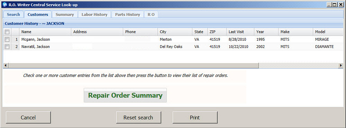The image size is (346, 128).
Task: Select the Navratil, Jackson row's DIAMANTE model cell
Action: [x=325, y=47]
